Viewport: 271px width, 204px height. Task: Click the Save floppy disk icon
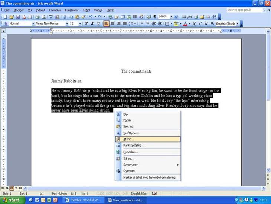click(x=17, y=17)
